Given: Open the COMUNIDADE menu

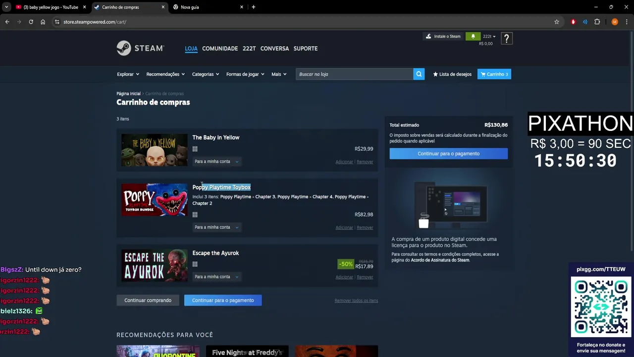Looking at the screenshot, I should coord(220,49).
